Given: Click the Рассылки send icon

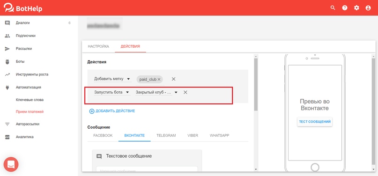Looking at the screenshot, I should [x=7, y=49].
